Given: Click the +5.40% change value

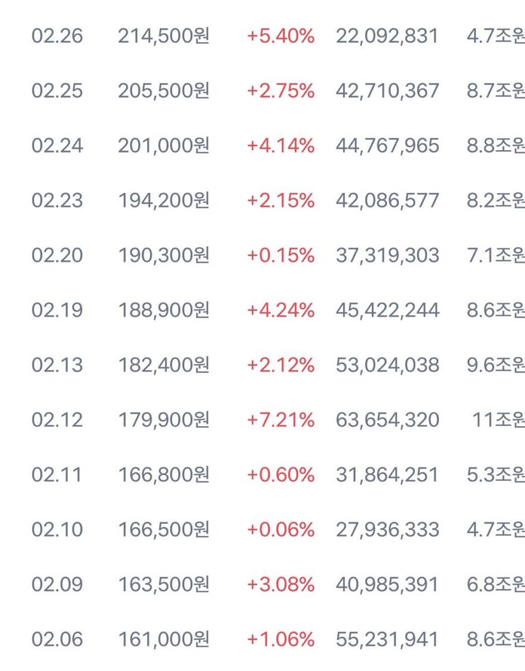Looking at the screenshot, I should pyautogui.click(x=280, y=36).
